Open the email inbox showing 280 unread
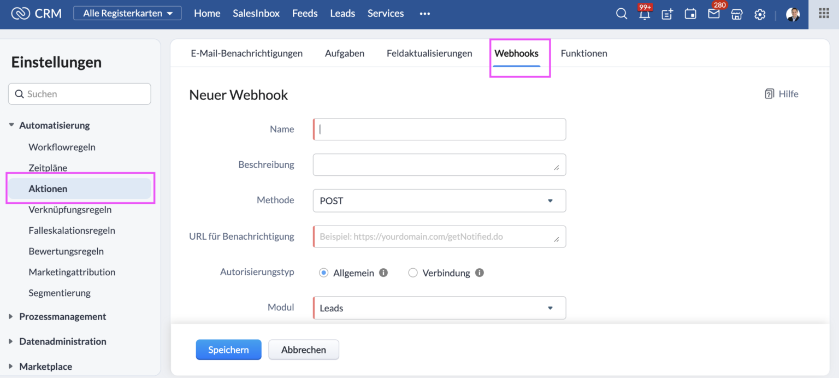 [713, 15]
